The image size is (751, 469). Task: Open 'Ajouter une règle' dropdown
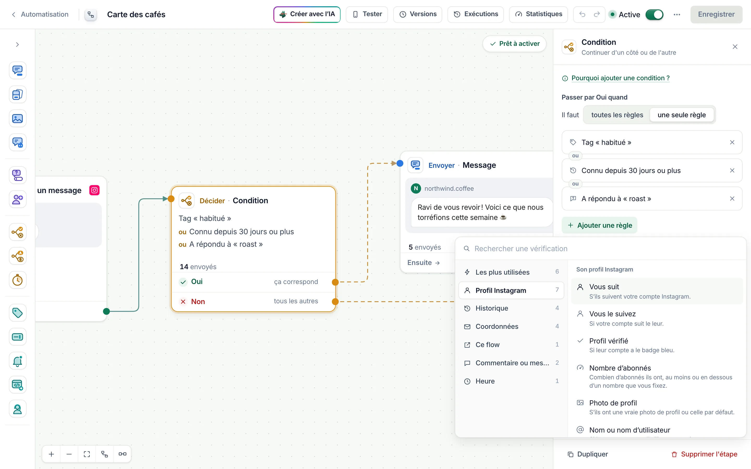599,225
